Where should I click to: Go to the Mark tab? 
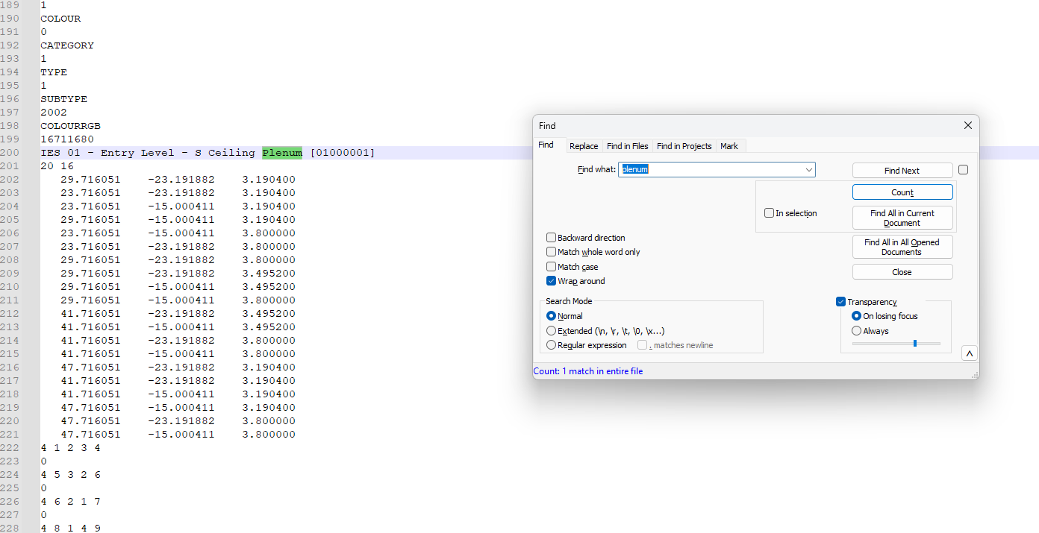click(728, 146)
